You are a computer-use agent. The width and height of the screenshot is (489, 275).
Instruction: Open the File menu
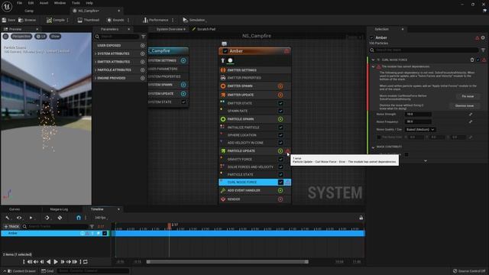[19, 3]
